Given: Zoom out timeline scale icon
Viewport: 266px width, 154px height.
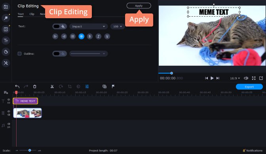Looking at the screenshot, I should (17, 150).
